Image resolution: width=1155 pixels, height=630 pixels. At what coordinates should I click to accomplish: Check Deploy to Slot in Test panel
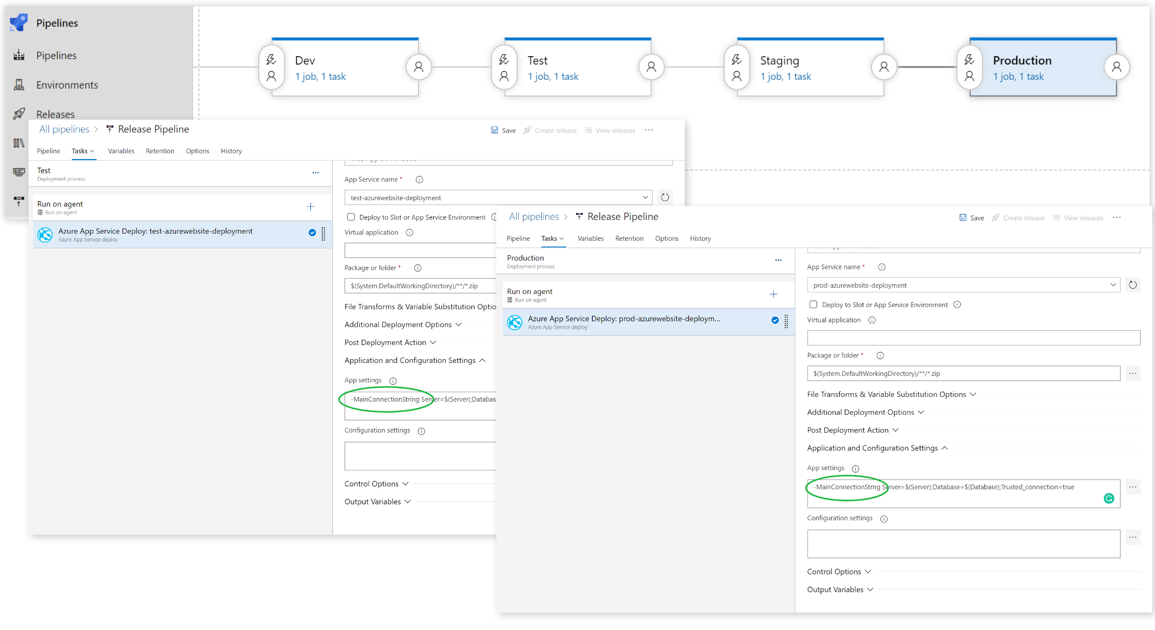[x=351, y=217]
